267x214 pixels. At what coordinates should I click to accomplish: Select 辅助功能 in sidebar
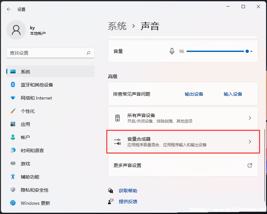pyautogui.click(x=50, y=177)
